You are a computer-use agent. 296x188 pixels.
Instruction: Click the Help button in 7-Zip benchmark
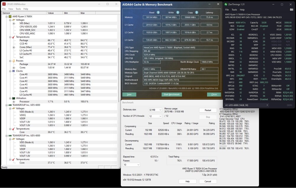(x=187, y=181)
